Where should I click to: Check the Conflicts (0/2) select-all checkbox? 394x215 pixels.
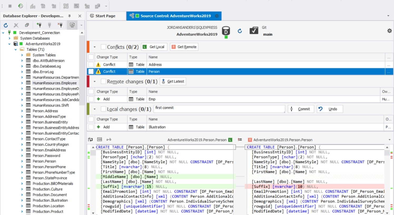(x=104, y=47)
